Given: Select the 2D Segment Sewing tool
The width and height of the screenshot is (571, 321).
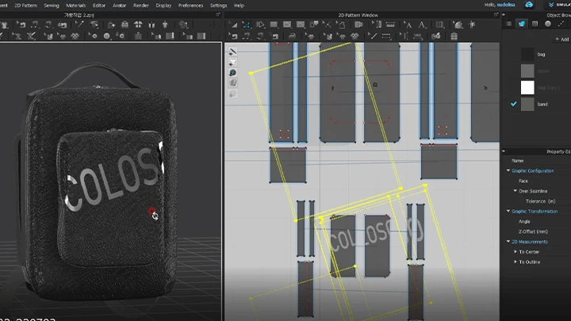Looking at the screenshot, I should [x=247, y=36].
